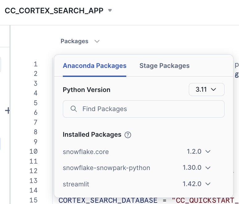Screen dimensions: 239x204
Task: Click the magnifier icon in the search box
Action: [74, 109]
